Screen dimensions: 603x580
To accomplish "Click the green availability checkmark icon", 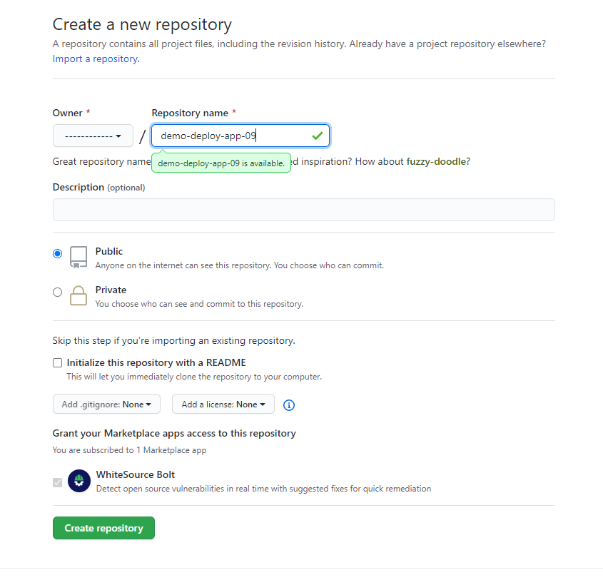I will (x=318, y=136).
